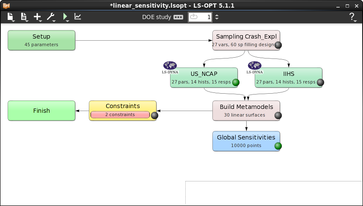The height and width of the screenshot is (206, 363).
Task: Click the LS-OPT application icon in title bar
Action: (x=6, y=6)
